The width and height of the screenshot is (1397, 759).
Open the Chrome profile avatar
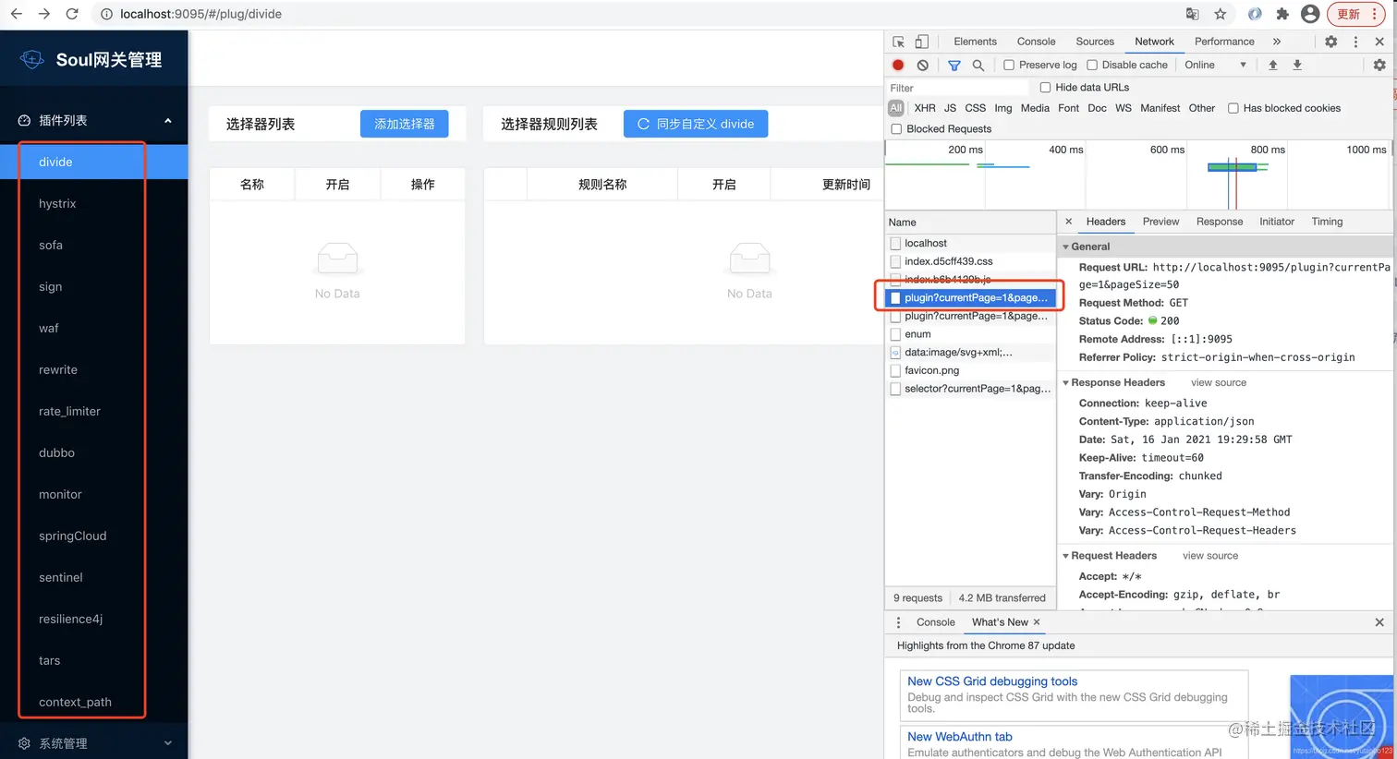[1310, 14]
